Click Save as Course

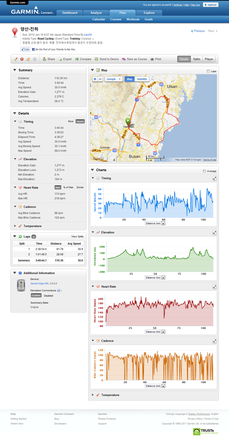(x=134, y=59)
